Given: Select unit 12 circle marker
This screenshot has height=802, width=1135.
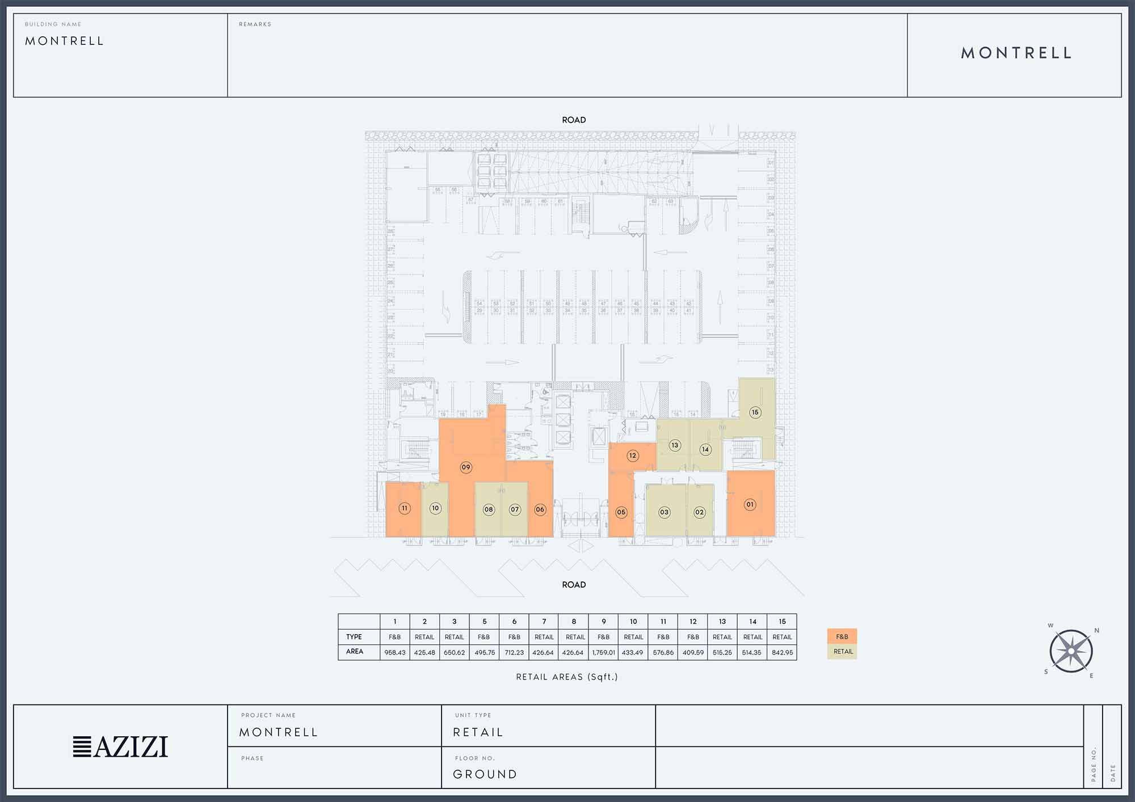Looking at the screenshot, I should point(633,455).
